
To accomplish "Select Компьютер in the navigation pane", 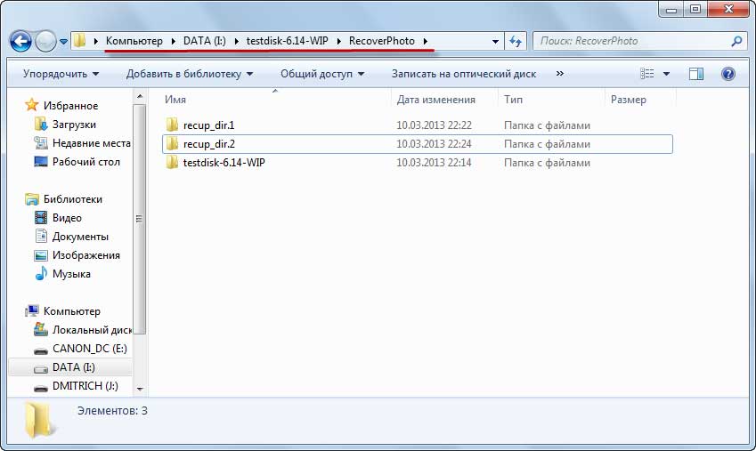I will coord(72,311).
